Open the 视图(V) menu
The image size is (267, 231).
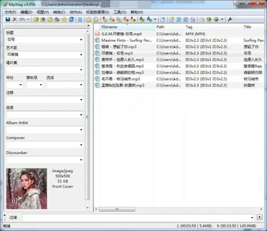pyautogui.click(x=43, y=12)
